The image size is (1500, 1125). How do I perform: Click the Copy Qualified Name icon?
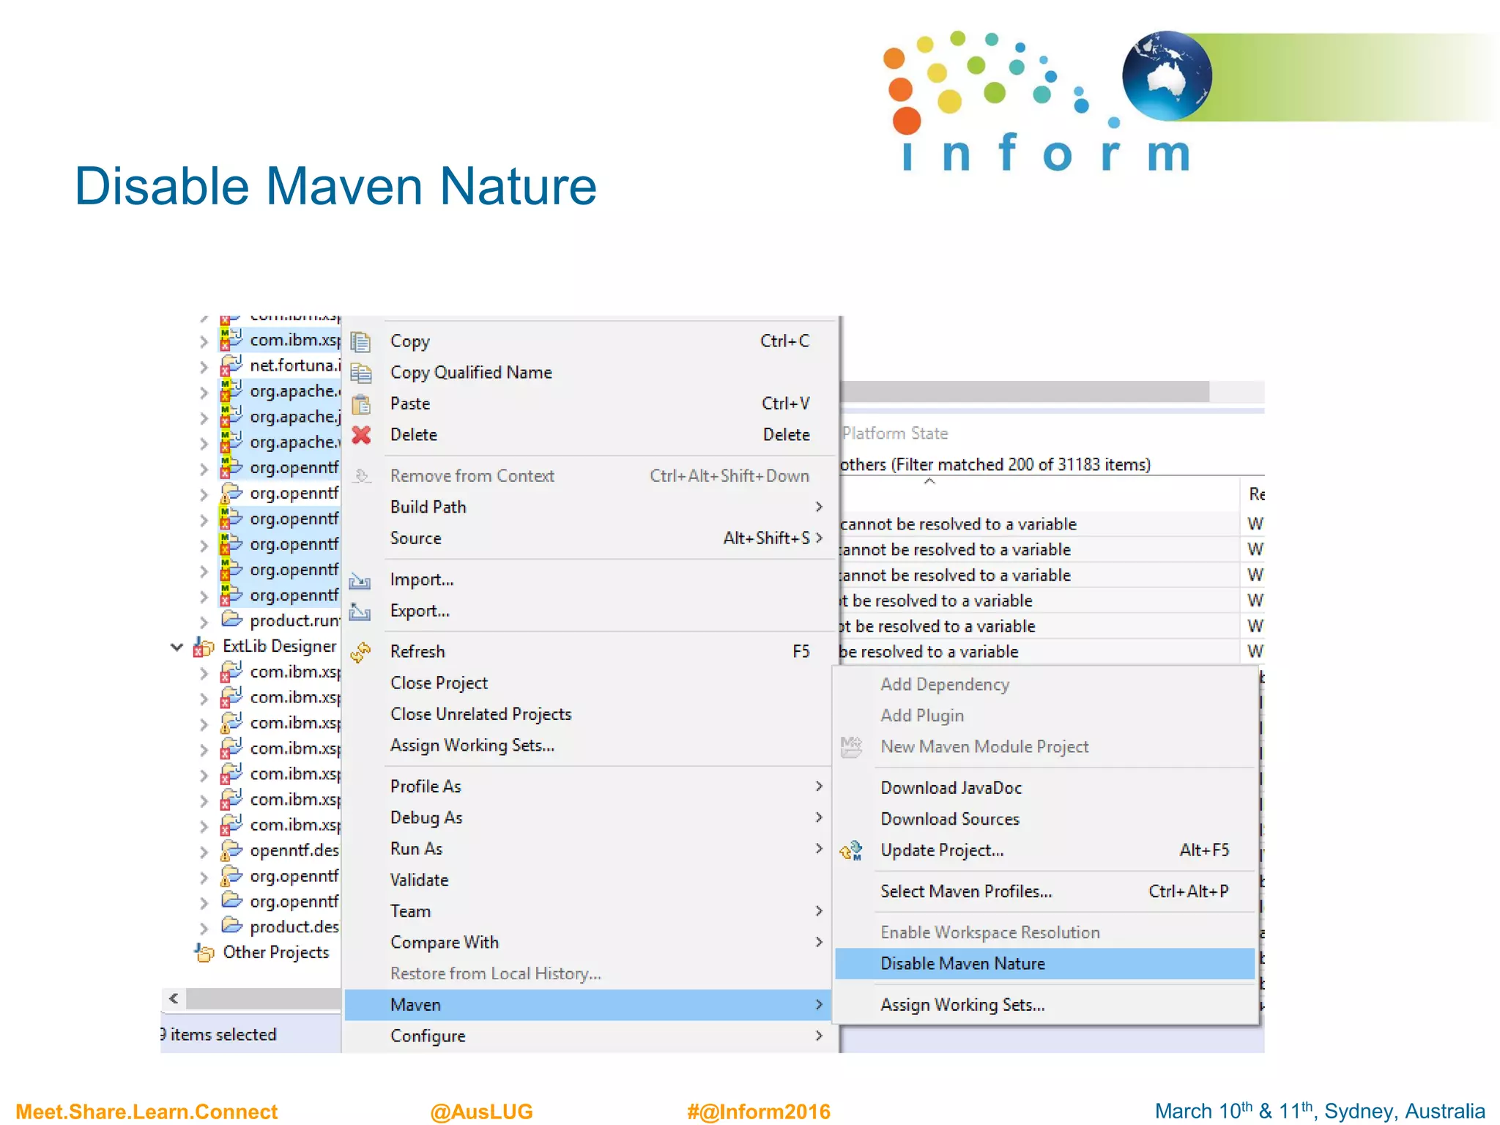tap(360, 373)
